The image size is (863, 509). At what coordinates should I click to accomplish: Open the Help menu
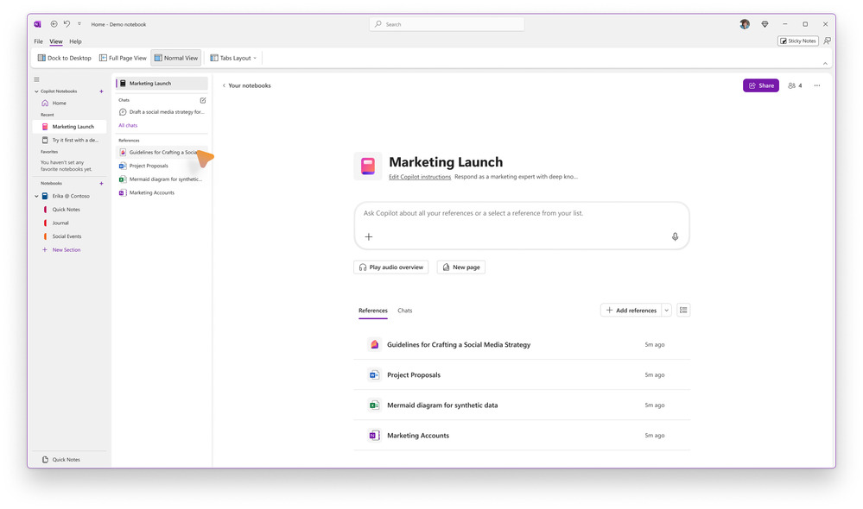[x=75, y=41]
